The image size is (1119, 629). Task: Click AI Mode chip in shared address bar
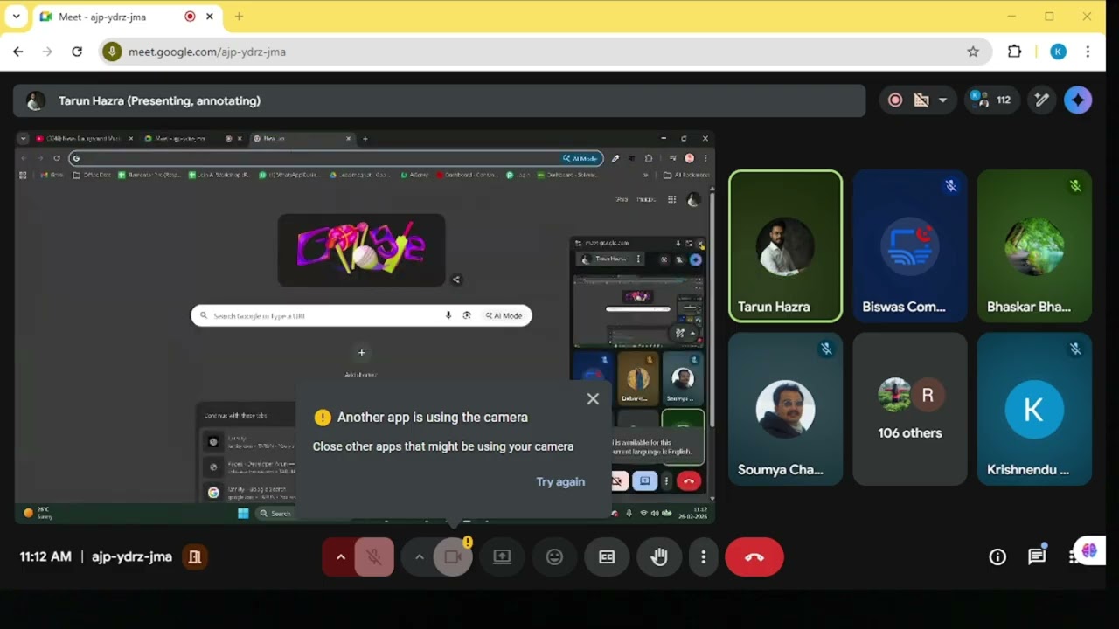coord(581,158)
